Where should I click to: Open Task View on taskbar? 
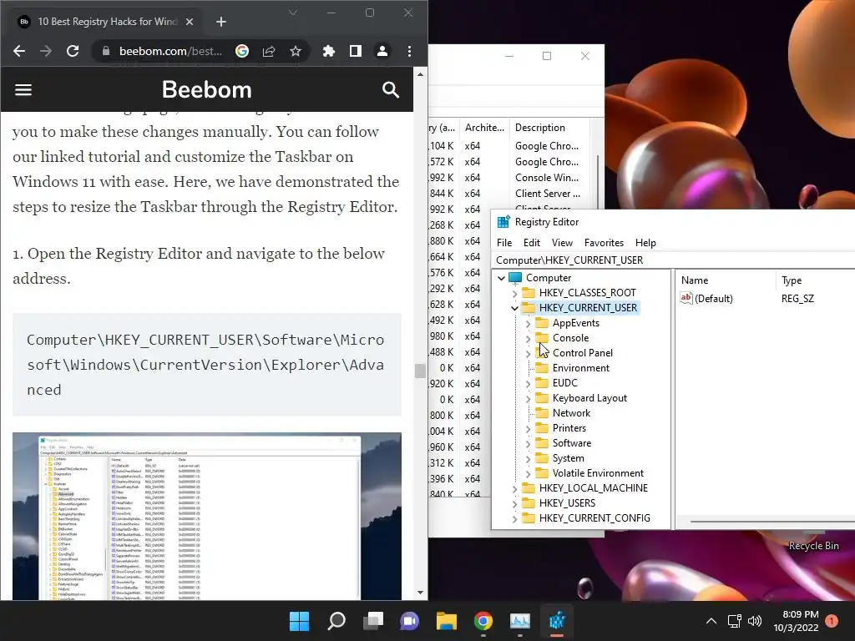coord(373,621)
